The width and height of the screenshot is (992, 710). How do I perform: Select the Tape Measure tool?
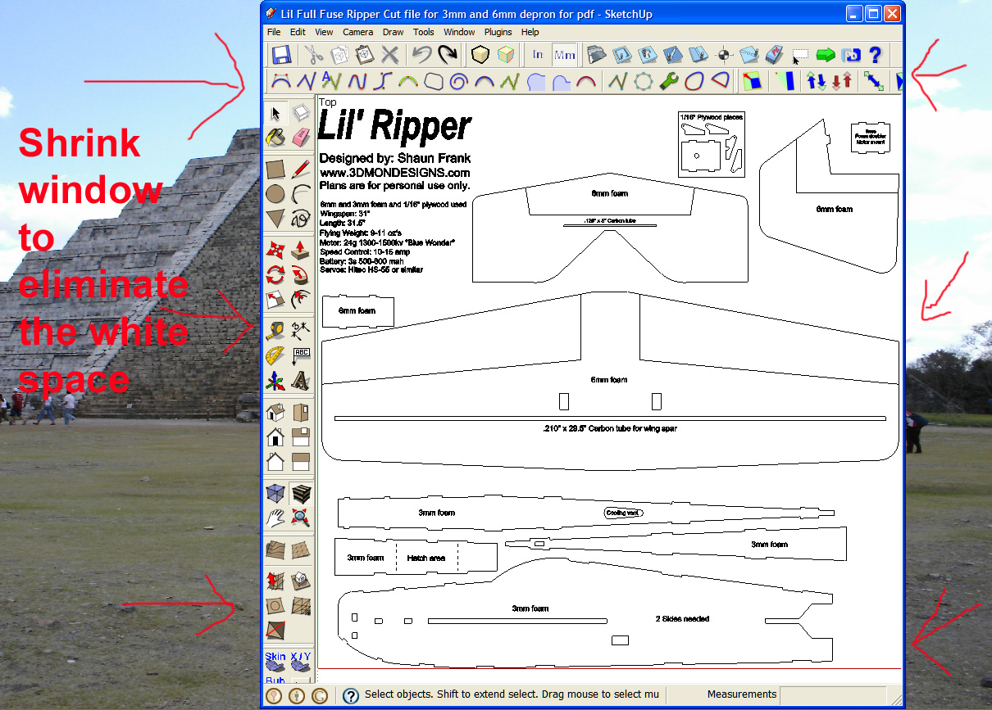click(x=275, y=330)
